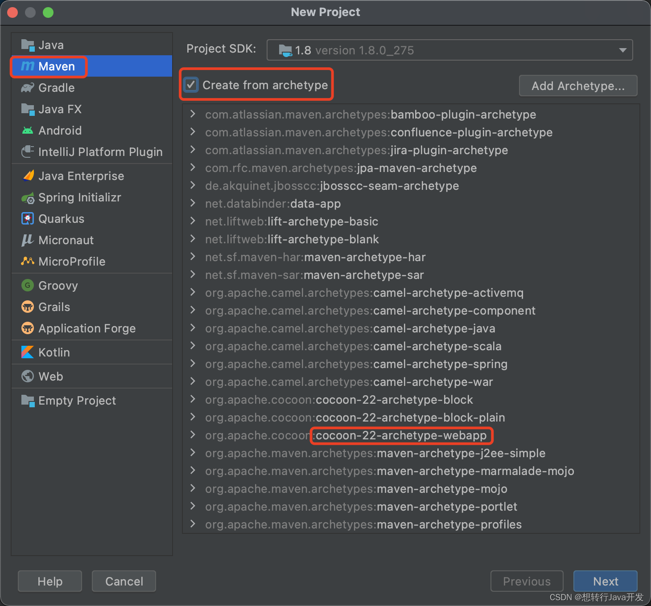Expand the jpa-maven-archetype node
651x606 pixels.
click(x=193, y=168)
